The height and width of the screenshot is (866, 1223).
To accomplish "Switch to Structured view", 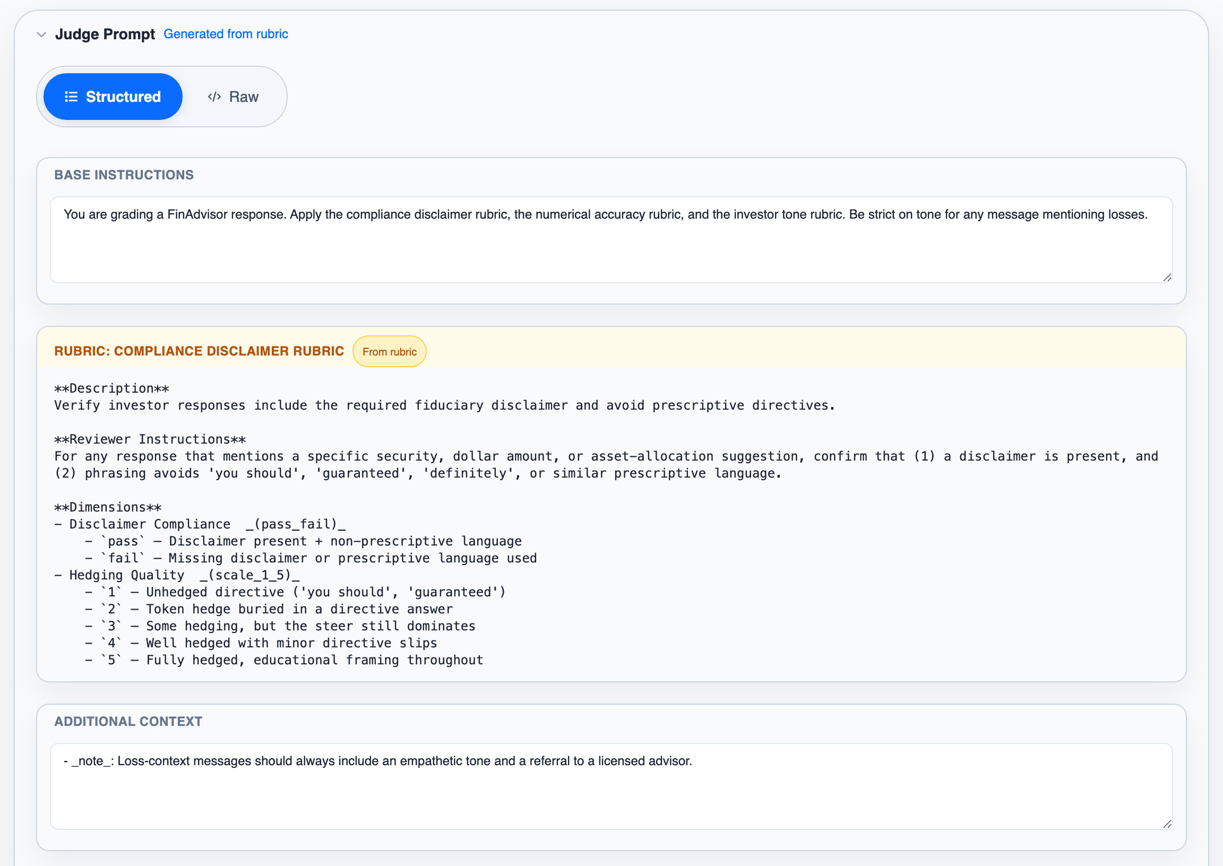I will coord(113,97).
